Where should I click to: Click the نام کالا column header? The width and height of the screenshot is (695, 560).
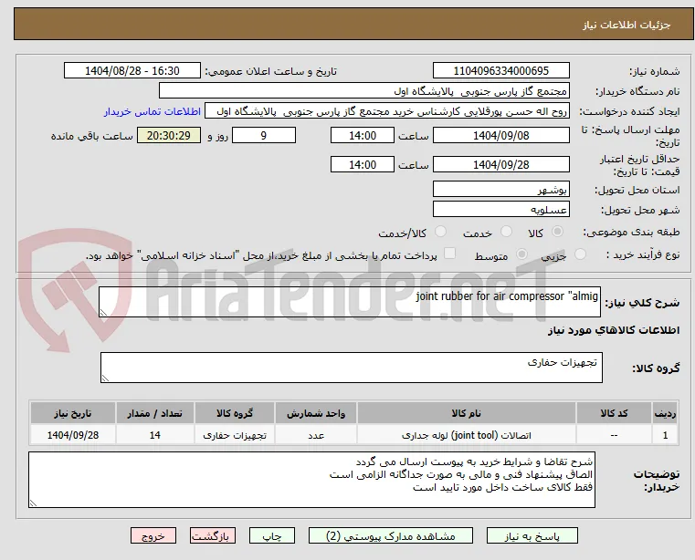coord(467,413)
